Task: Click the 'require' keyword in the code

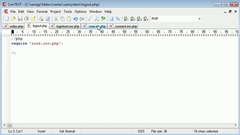Action: 19,43
